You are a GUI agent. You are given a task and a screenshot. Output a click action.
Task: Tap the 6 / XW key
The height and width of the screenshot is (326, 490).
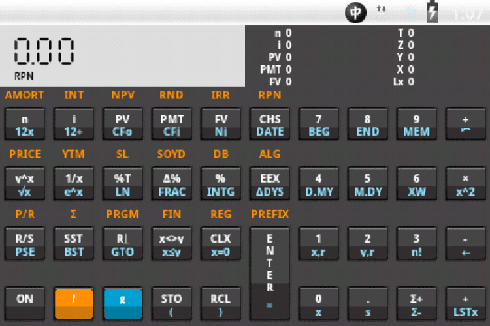pos(417,184)
